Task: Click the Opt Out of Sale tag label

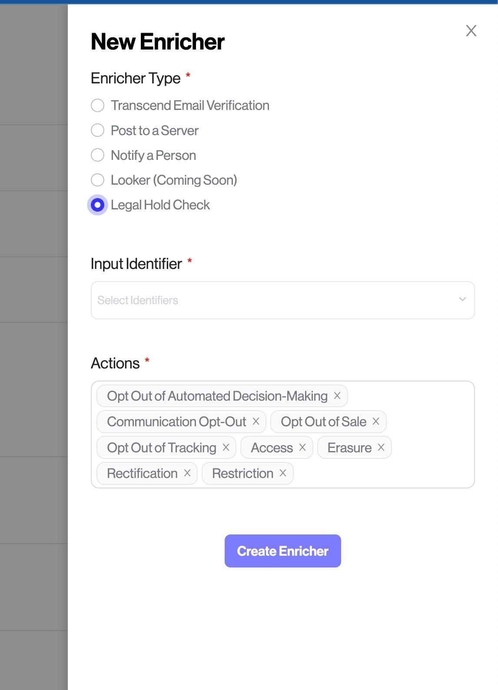Action: (x=323, y=421)
